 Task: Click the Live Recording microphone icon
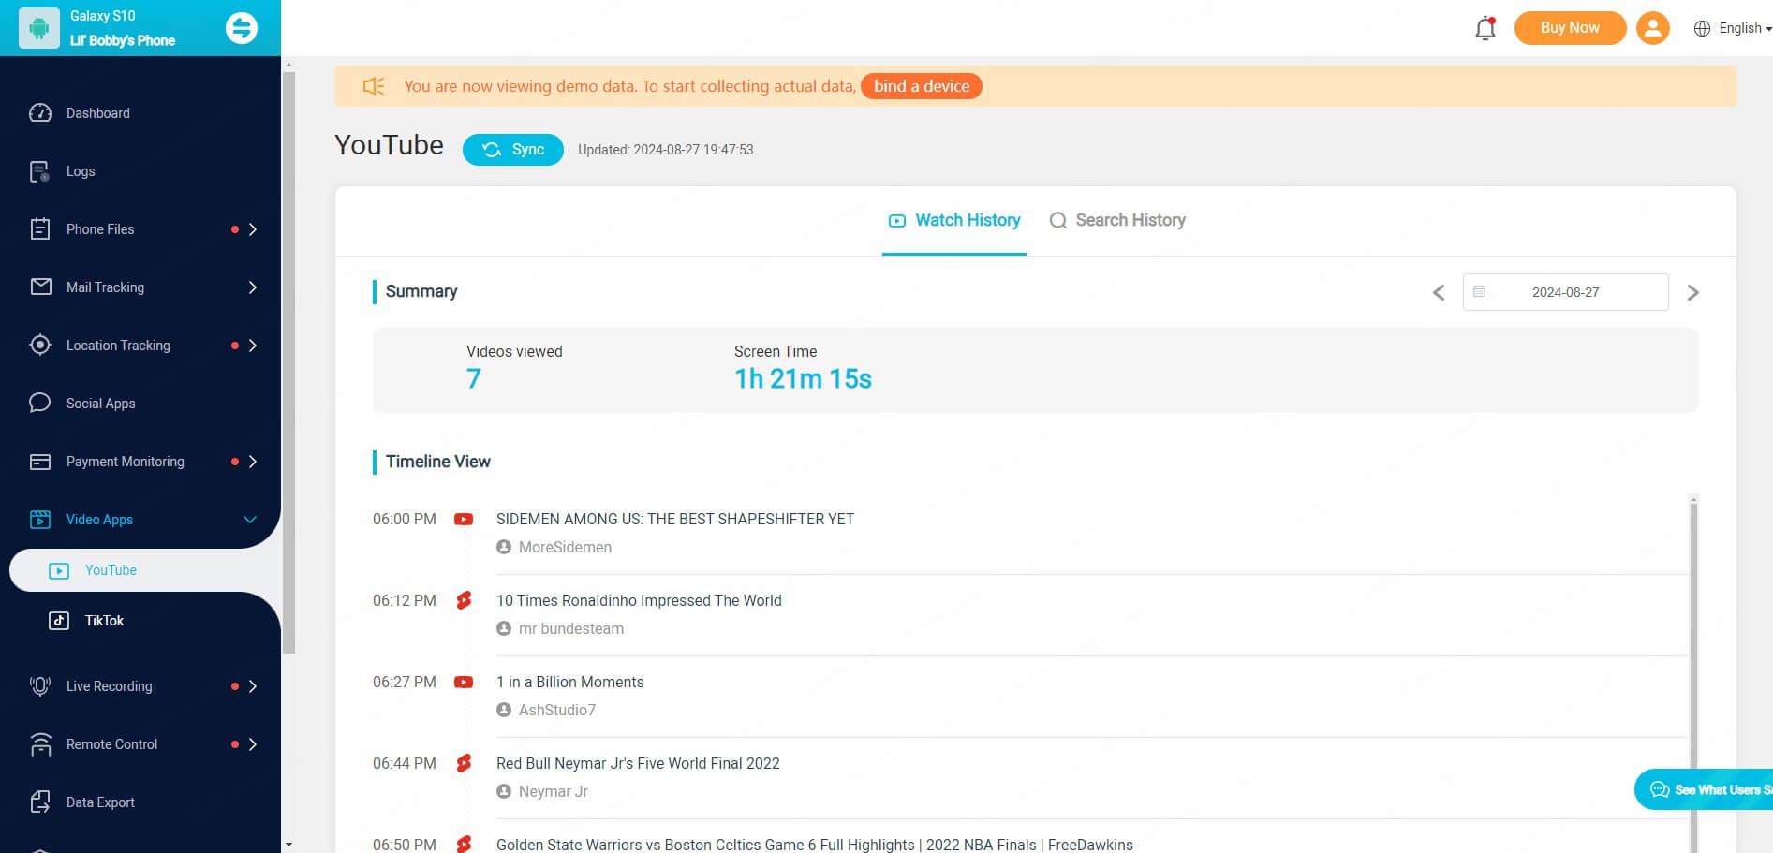[x=40, y=686]
